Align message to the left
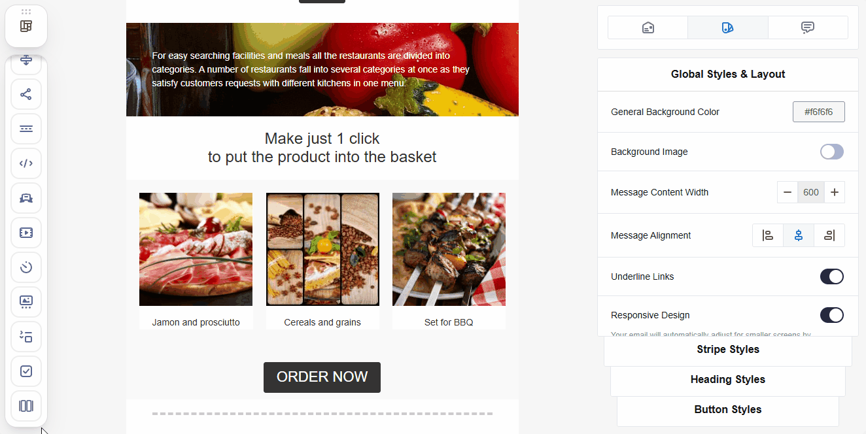This screenshot has height=434, width=866. pos(768,235)
